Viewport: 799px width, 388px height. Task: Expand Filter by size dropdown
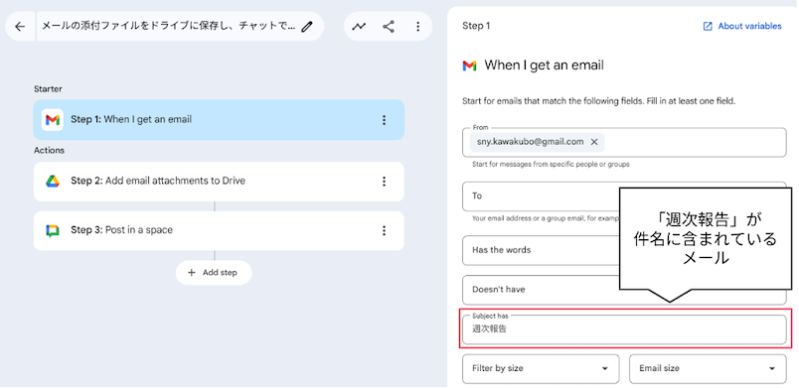coord(541,369)
